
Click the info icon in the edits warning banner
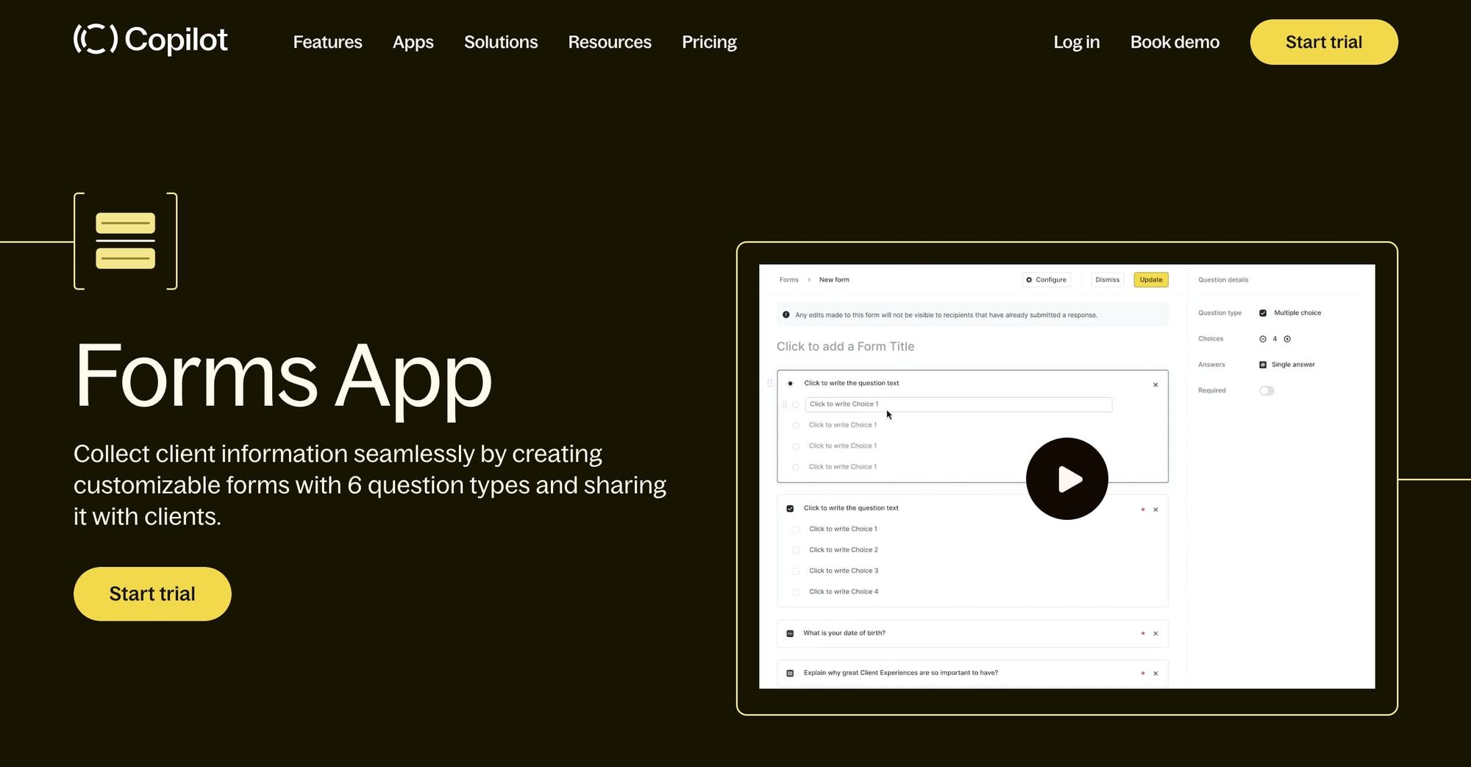(786, 314)
